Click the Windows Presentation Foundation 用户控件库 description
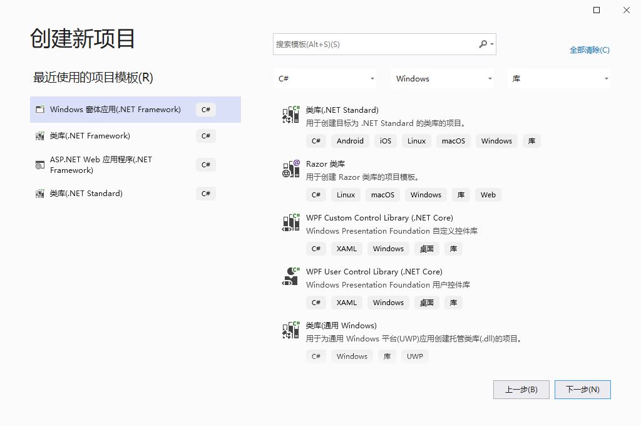641x426 pixels. (388, 285)
